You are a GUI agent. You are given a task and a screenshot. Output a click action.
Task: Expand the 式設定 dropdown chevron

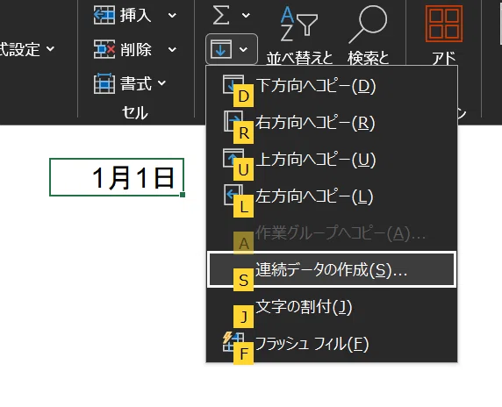point(50,49)
